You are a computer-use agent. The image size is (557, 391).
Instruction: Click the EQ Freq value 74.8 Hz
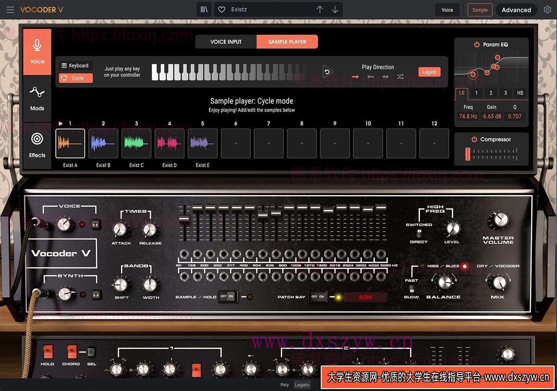coord(468,116)
